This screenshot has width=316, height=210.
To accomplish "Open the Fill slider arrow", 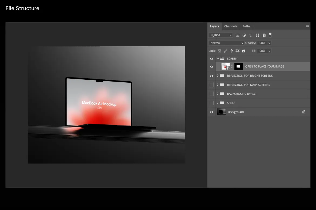I will [x=269, y=51].
